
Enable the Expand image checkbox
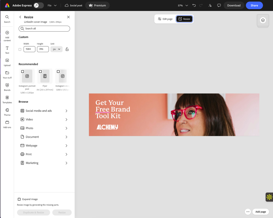(x=19, y=199)
